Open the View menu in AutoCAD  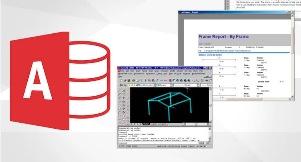132,71
